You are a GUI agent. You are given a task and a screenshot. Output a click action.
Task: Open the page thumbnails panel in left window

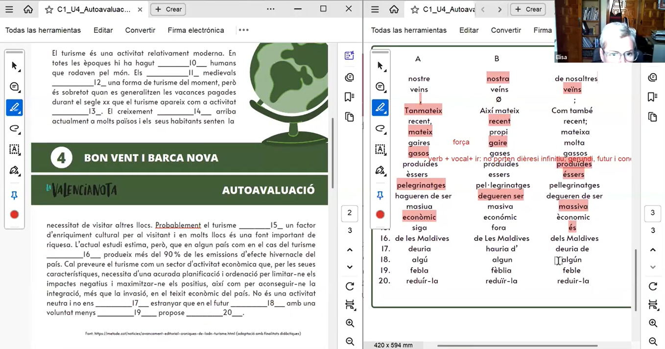click(349, 117)
